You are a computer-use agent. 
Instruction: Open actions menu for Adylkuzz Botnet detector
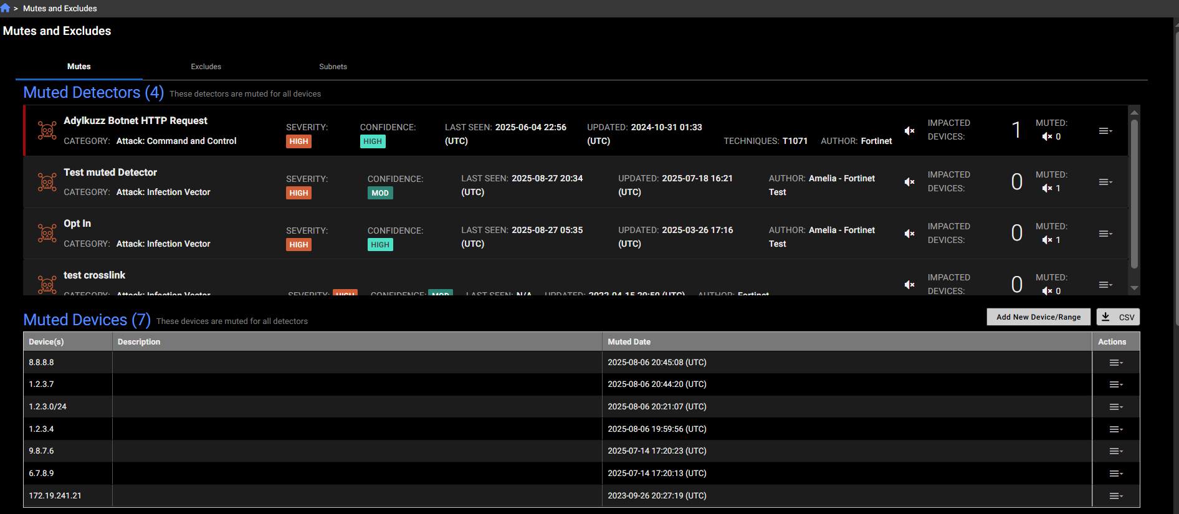[x=1105, y=131]
